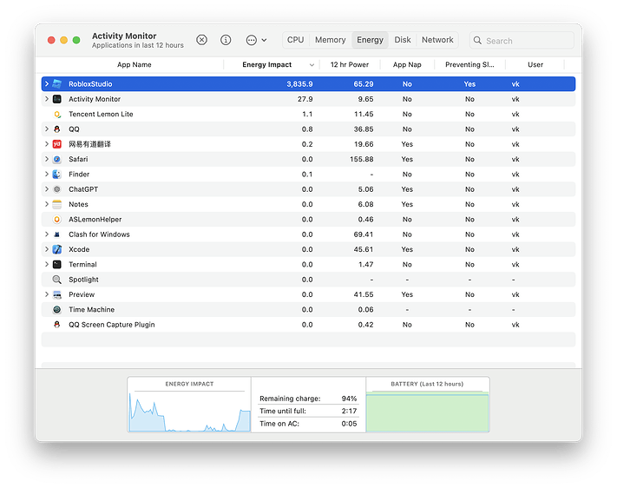
Task: Click Safari's 155.88 power value
Action: coord(361,159)
